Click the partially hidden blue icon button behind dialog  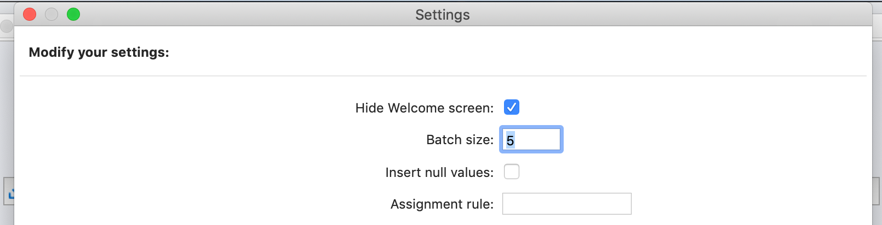click(x=9, y=191)
